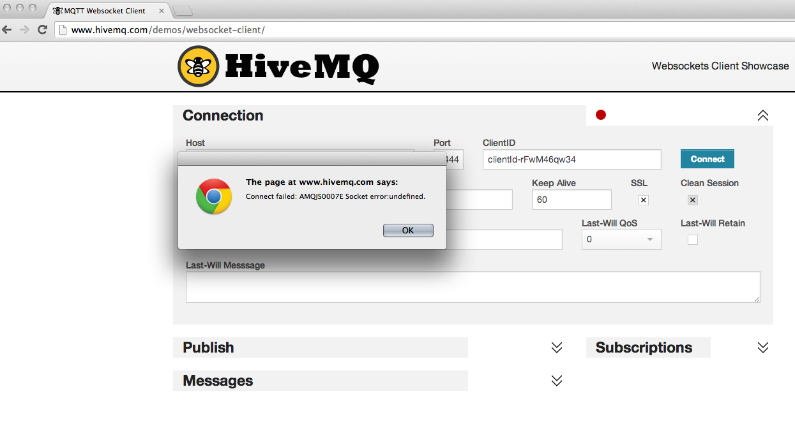The height and width of the screenshot is (431, 795).
Task: Click the "ClientID" label
Action: coord(499,143)
